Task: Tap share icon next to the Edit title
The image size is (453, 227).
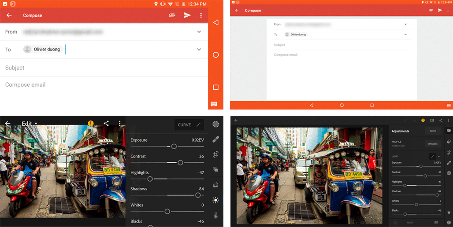Action: click(106, 124)
